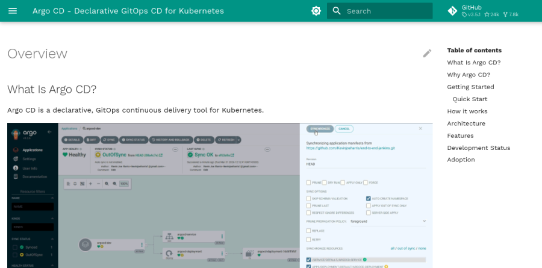542x268 pixels.
Task: Check the APPLY ONLY checkbox
Action: click(343, 182)
